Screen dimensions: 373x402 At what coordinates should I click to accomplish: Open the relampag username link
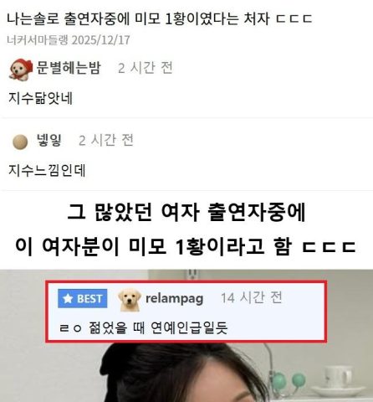175,298
